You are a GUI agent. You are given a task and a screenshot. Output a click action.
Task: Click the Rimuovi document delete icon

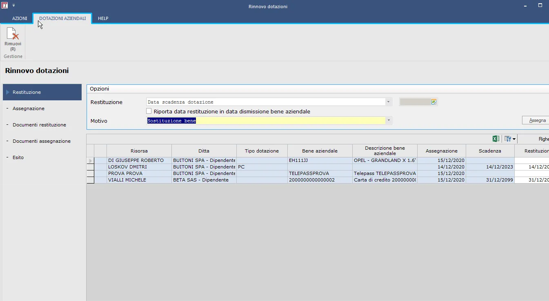(x=13, y=34)
